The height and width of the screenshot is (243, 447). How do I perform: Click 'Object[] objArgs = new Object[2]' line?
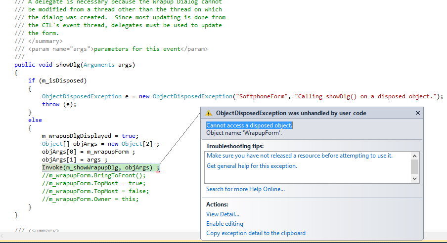[x=100, y=144]
